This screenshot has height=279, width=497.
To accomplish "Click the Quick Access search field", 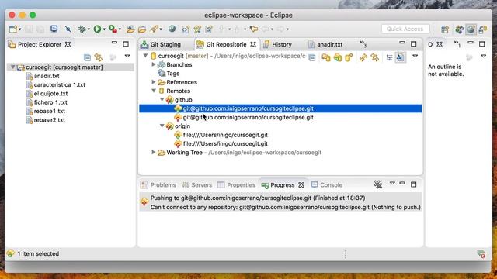I will pos(405,29).
